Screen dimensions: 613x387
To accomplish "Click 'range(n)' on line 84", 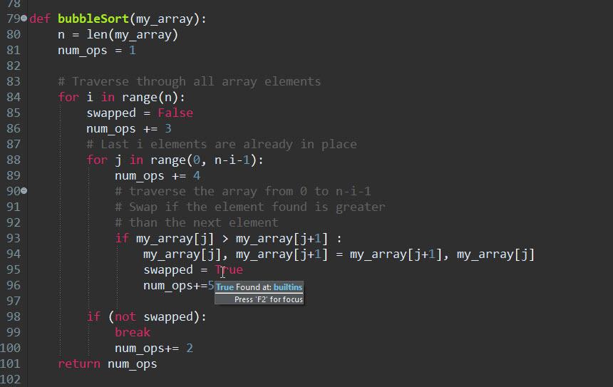I will (150, 98).
